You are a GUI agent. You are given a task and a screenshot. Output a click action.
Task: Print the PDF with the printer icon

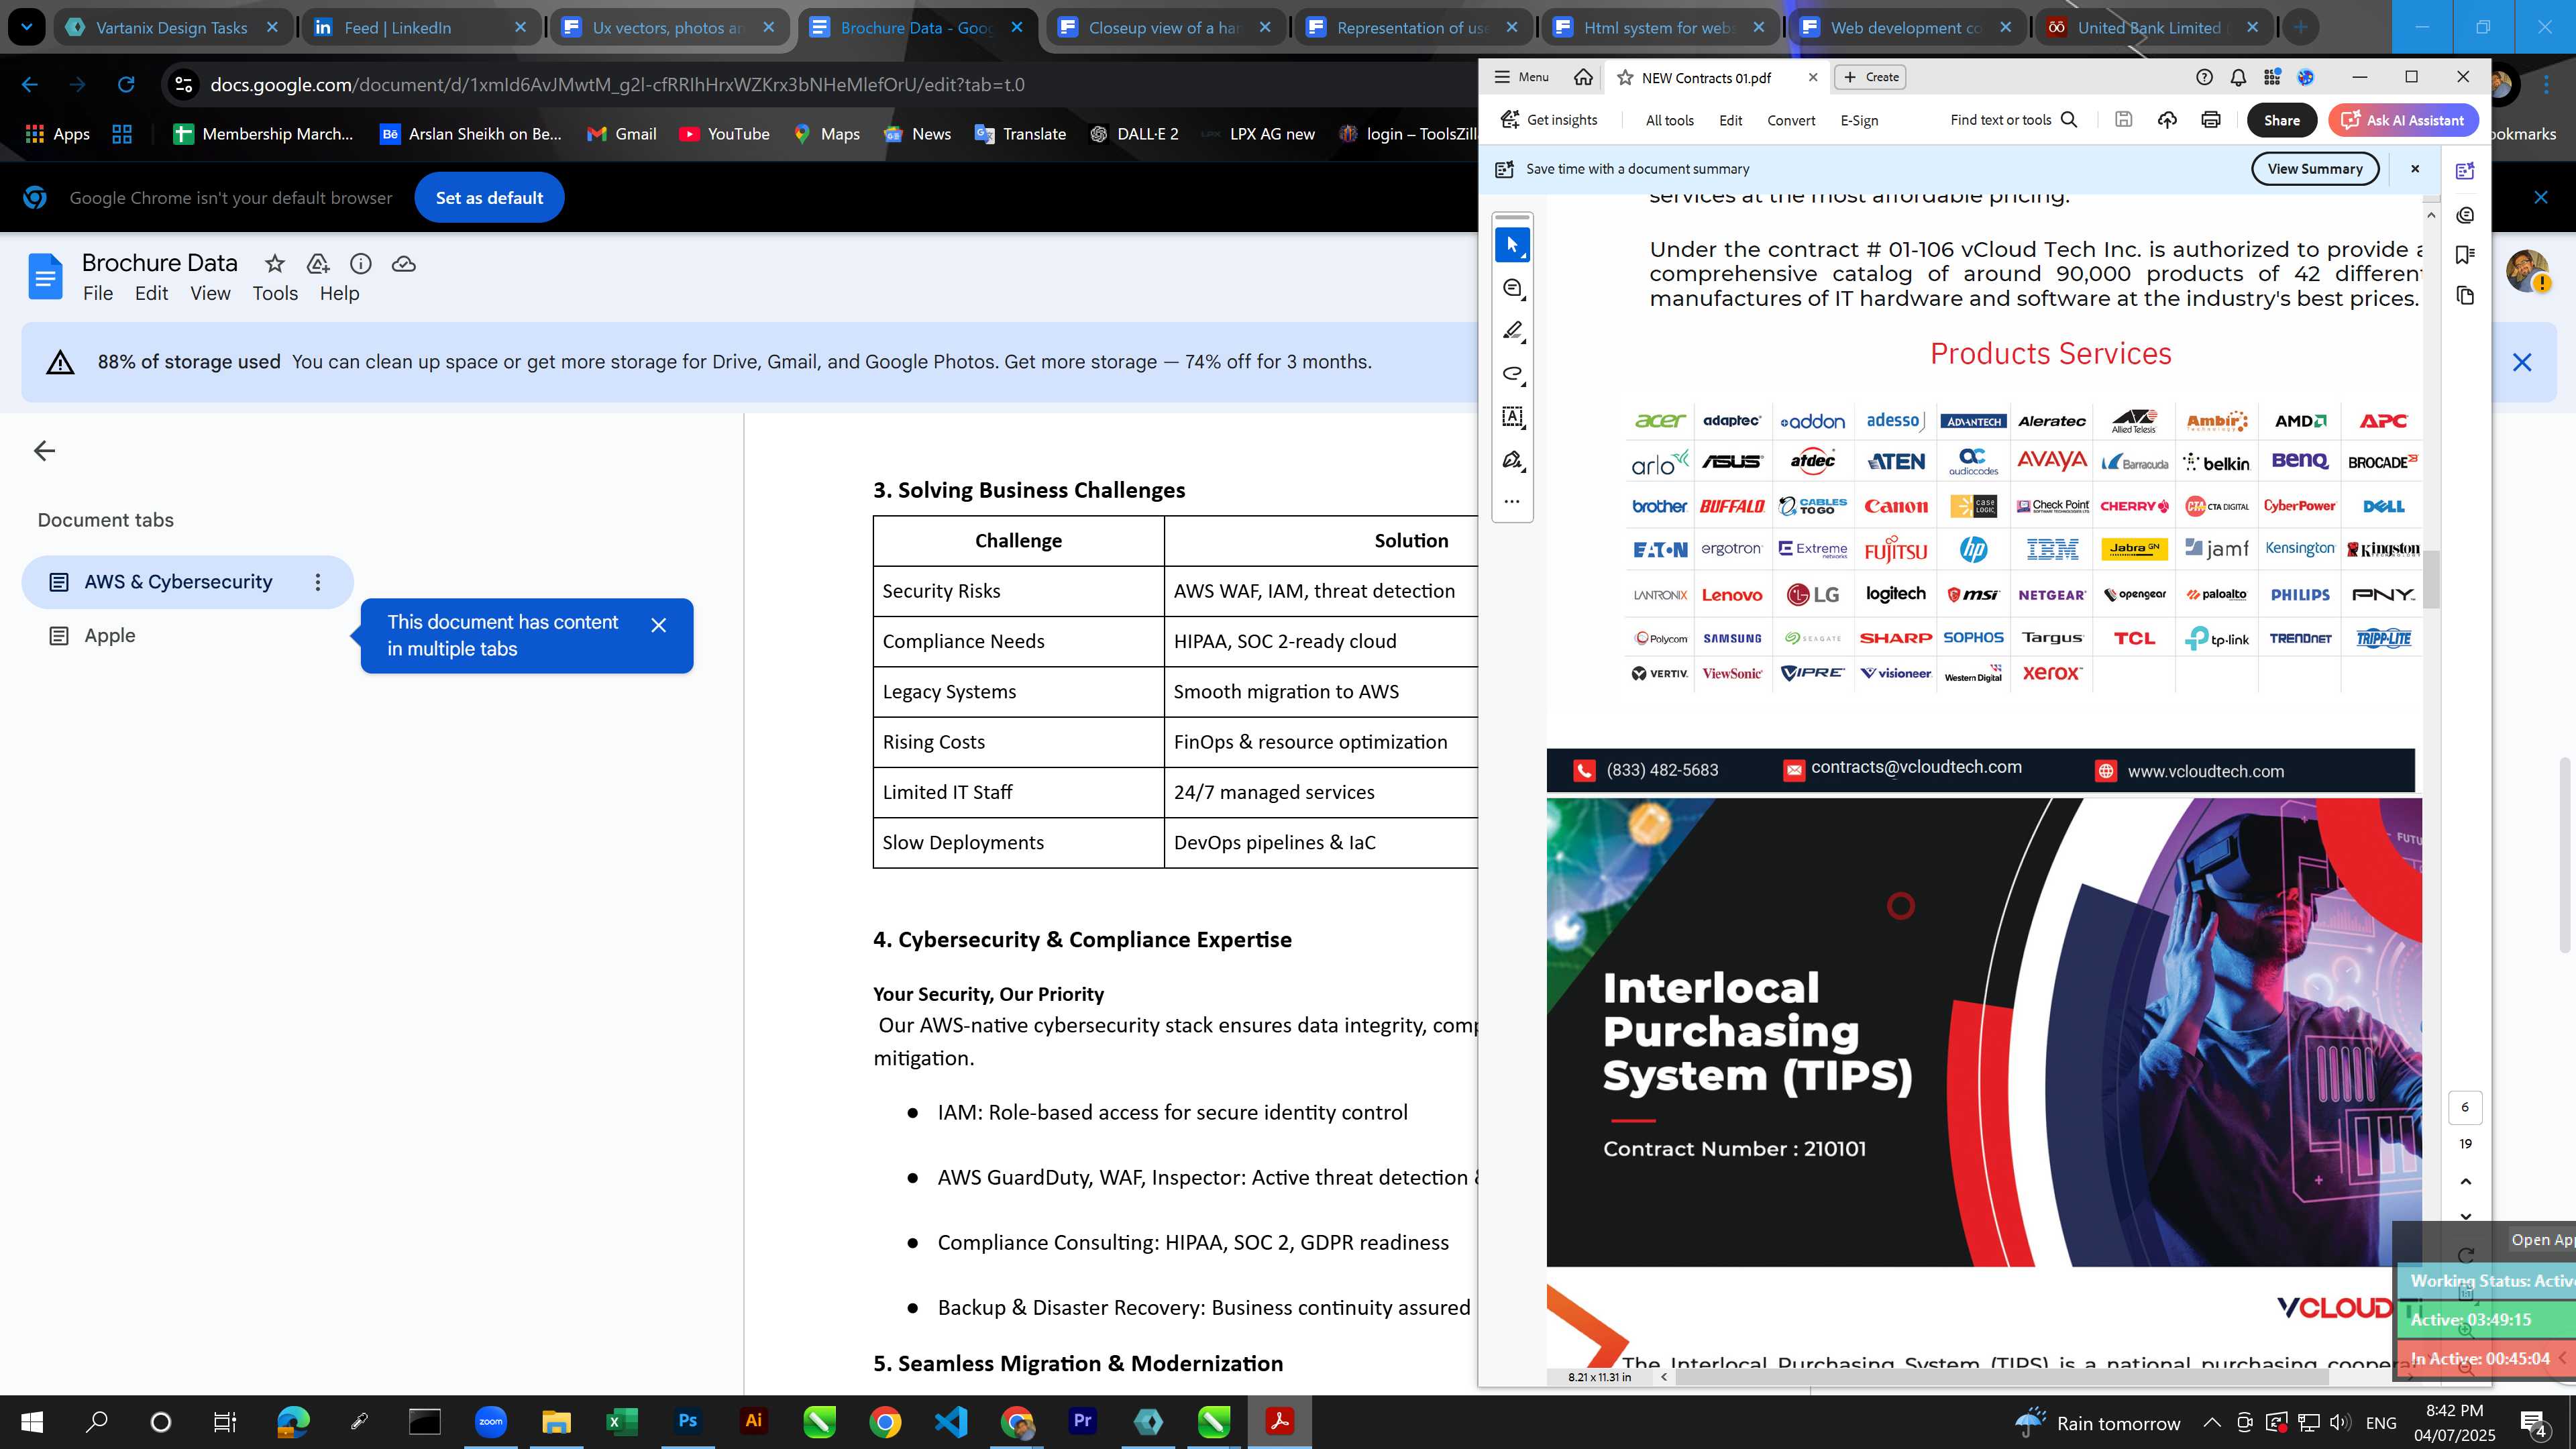point(2211,120)
